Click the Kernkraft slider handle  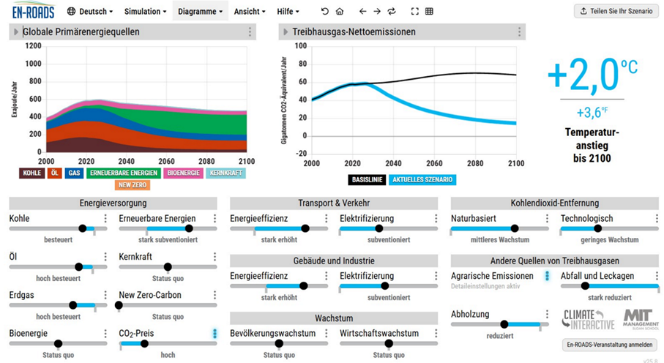pyautogui.click(x=168, y=267)
